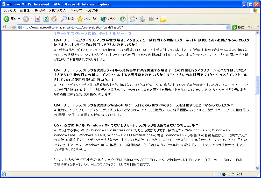Image resolution: width=261 pixels, height=178 pixels.
Task: Click the Q55 question text
Action: [150, 75]
